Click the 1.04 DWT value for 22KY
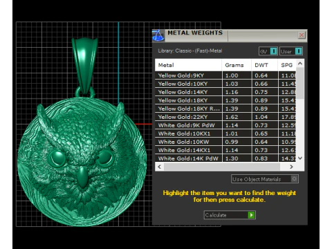 pos(261,117)
